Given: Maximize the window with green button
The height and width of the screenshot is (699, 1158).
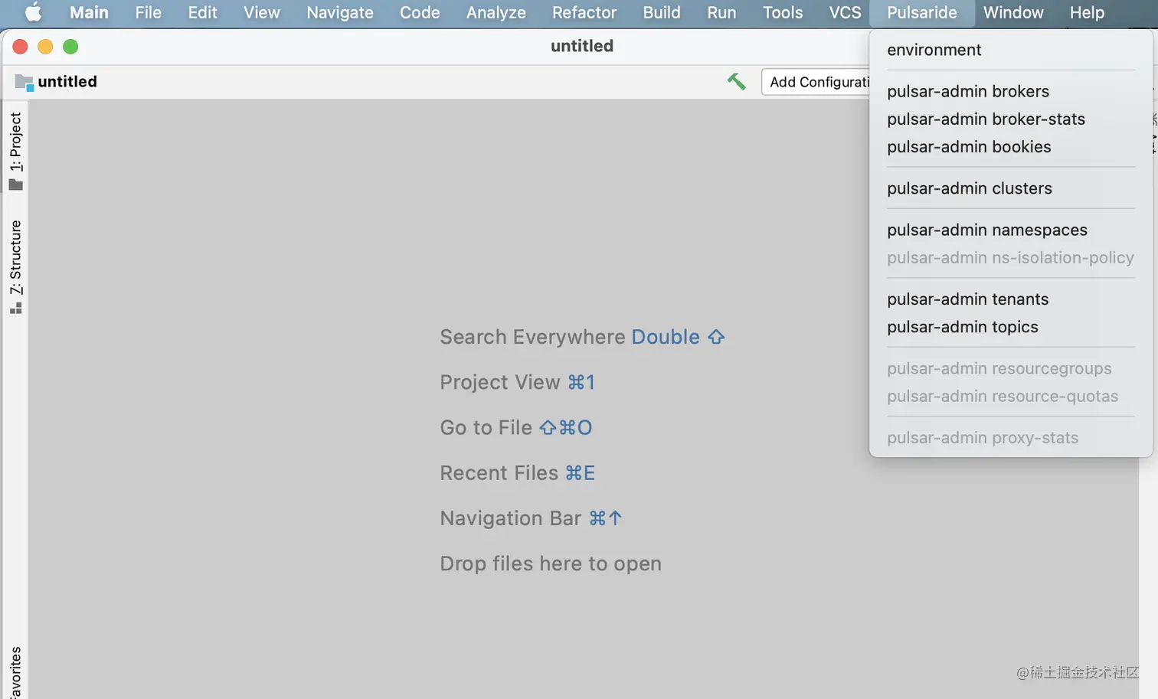Looking at the screenshot, I should pos(70,47).
